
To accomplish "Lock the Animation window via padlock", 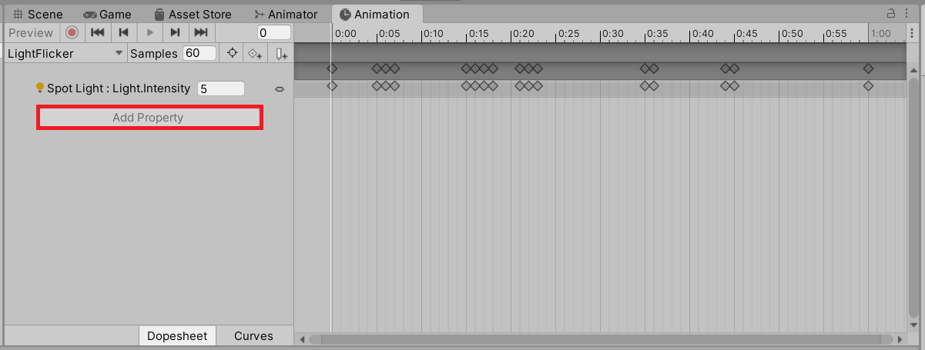I will pos(891,13).
